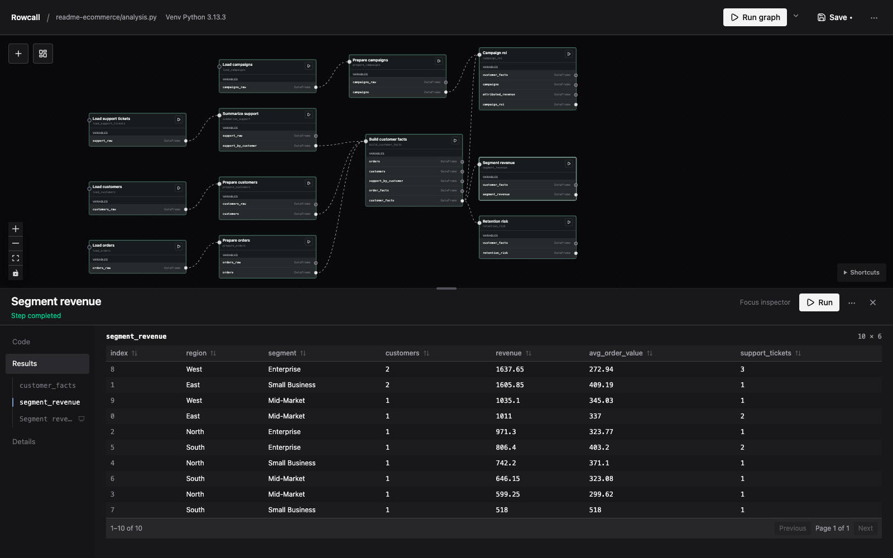
Task: Open inspector more options ellipsis
Action: (852, 302)
